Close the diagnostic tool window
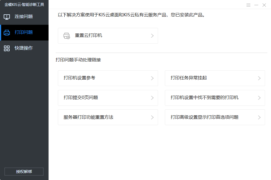271x180 pixels. [x=264, y=5]
